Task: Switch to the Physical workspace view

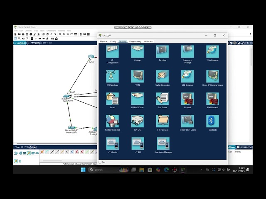Action: [34, 43]
